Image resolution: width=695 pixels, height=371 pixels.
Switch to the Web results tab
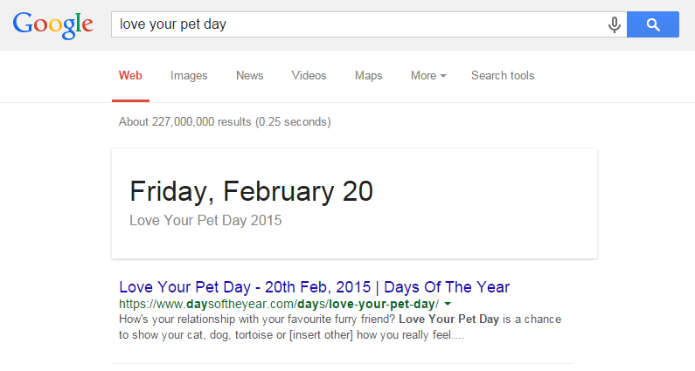point(131,76)
